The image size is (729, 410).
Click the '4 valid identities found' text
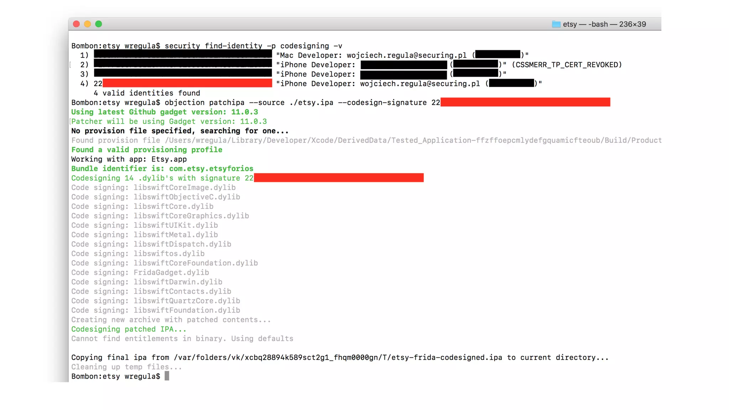[147, 93]
